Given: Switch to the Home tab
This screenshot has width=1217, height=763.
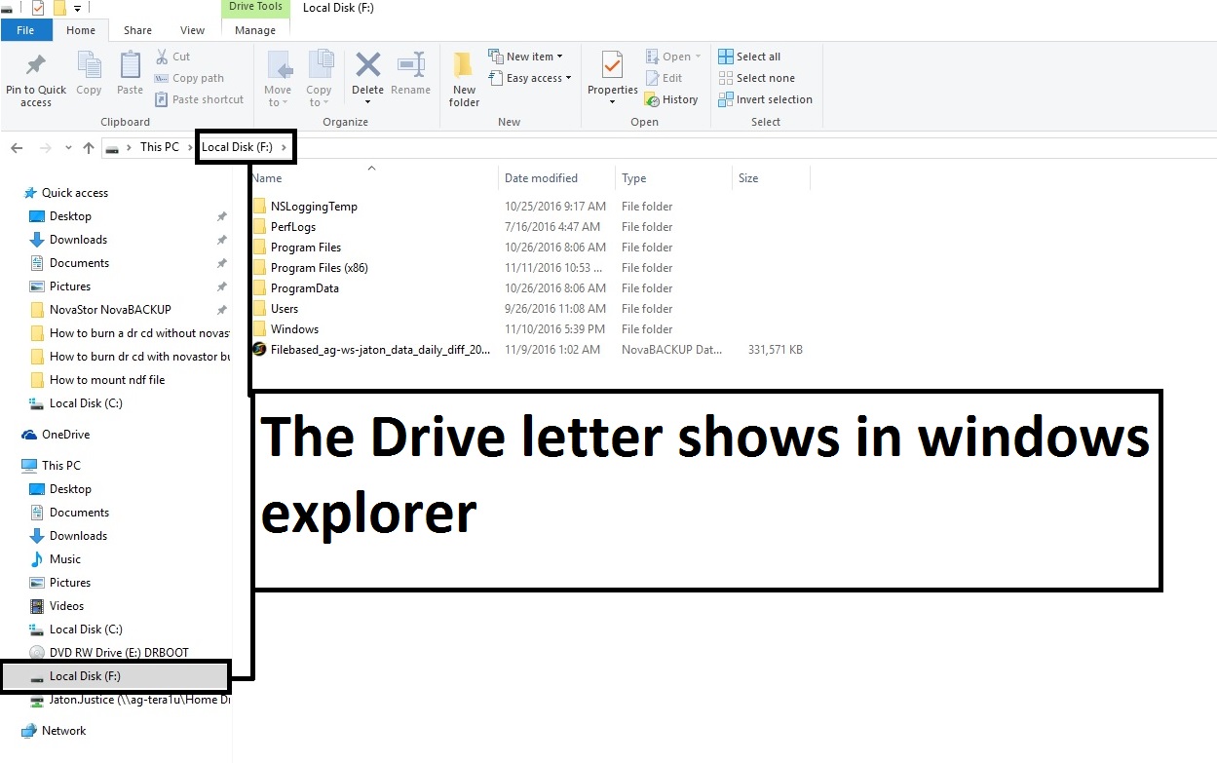Looking at the screenshot, I should coord(81,30).
